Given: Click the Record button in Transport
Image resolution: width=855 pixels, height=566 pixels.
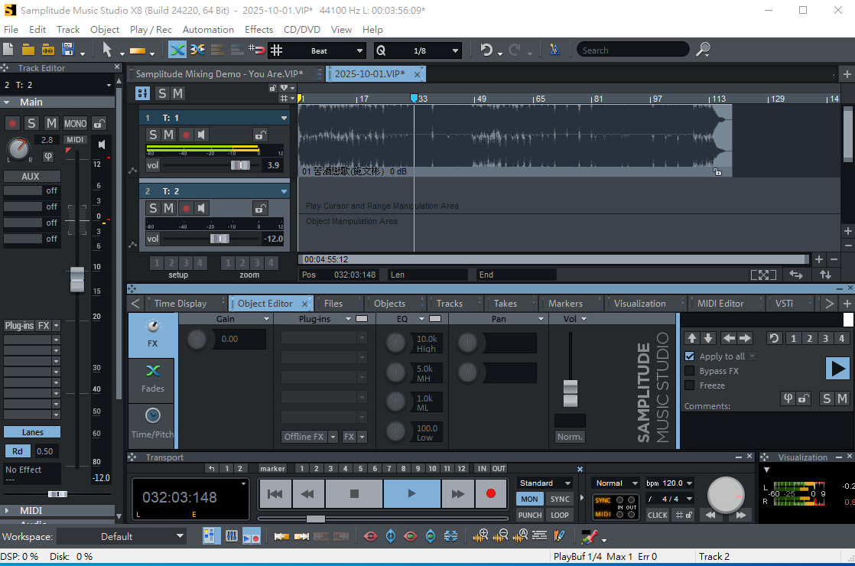Looking at the screenshot, I should coord(491,494).
